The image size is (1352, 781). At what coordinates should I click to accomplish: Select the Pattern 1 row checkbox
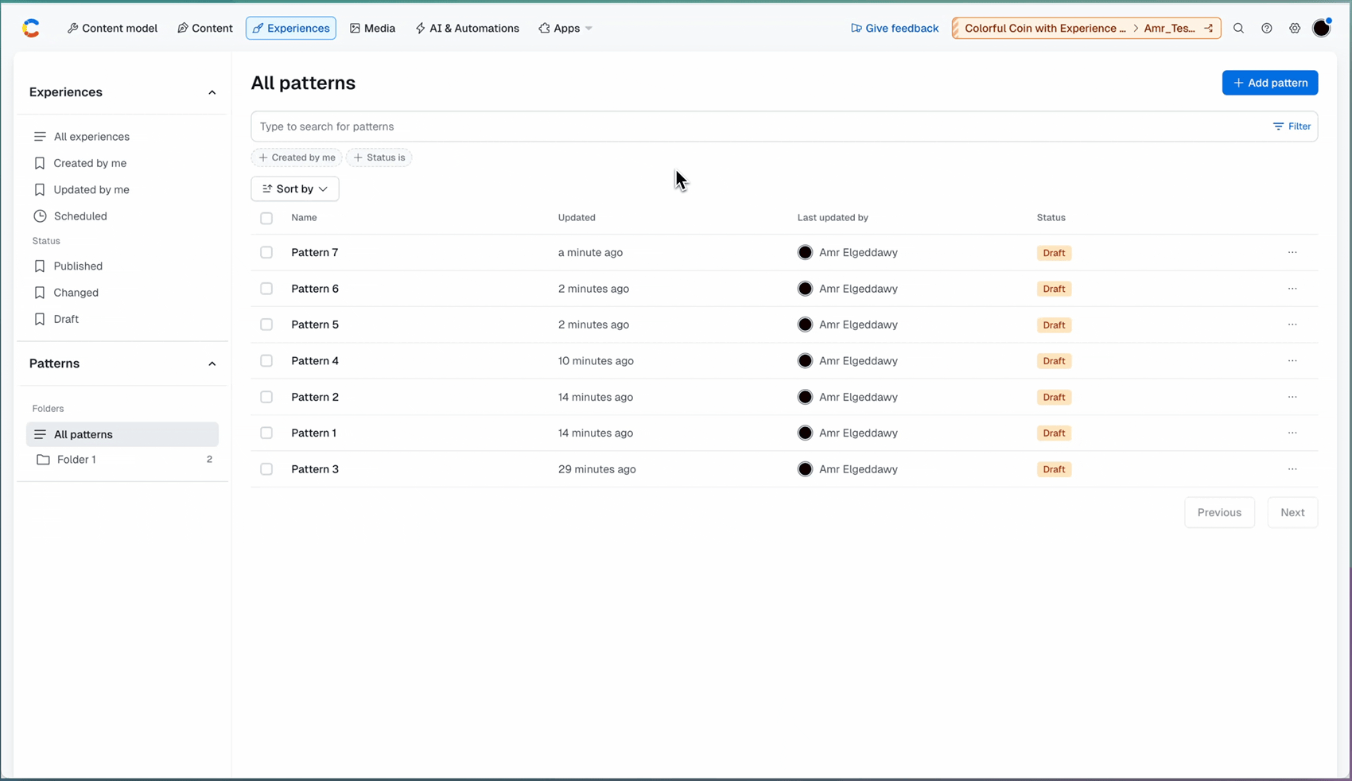[x=266, y=433]
